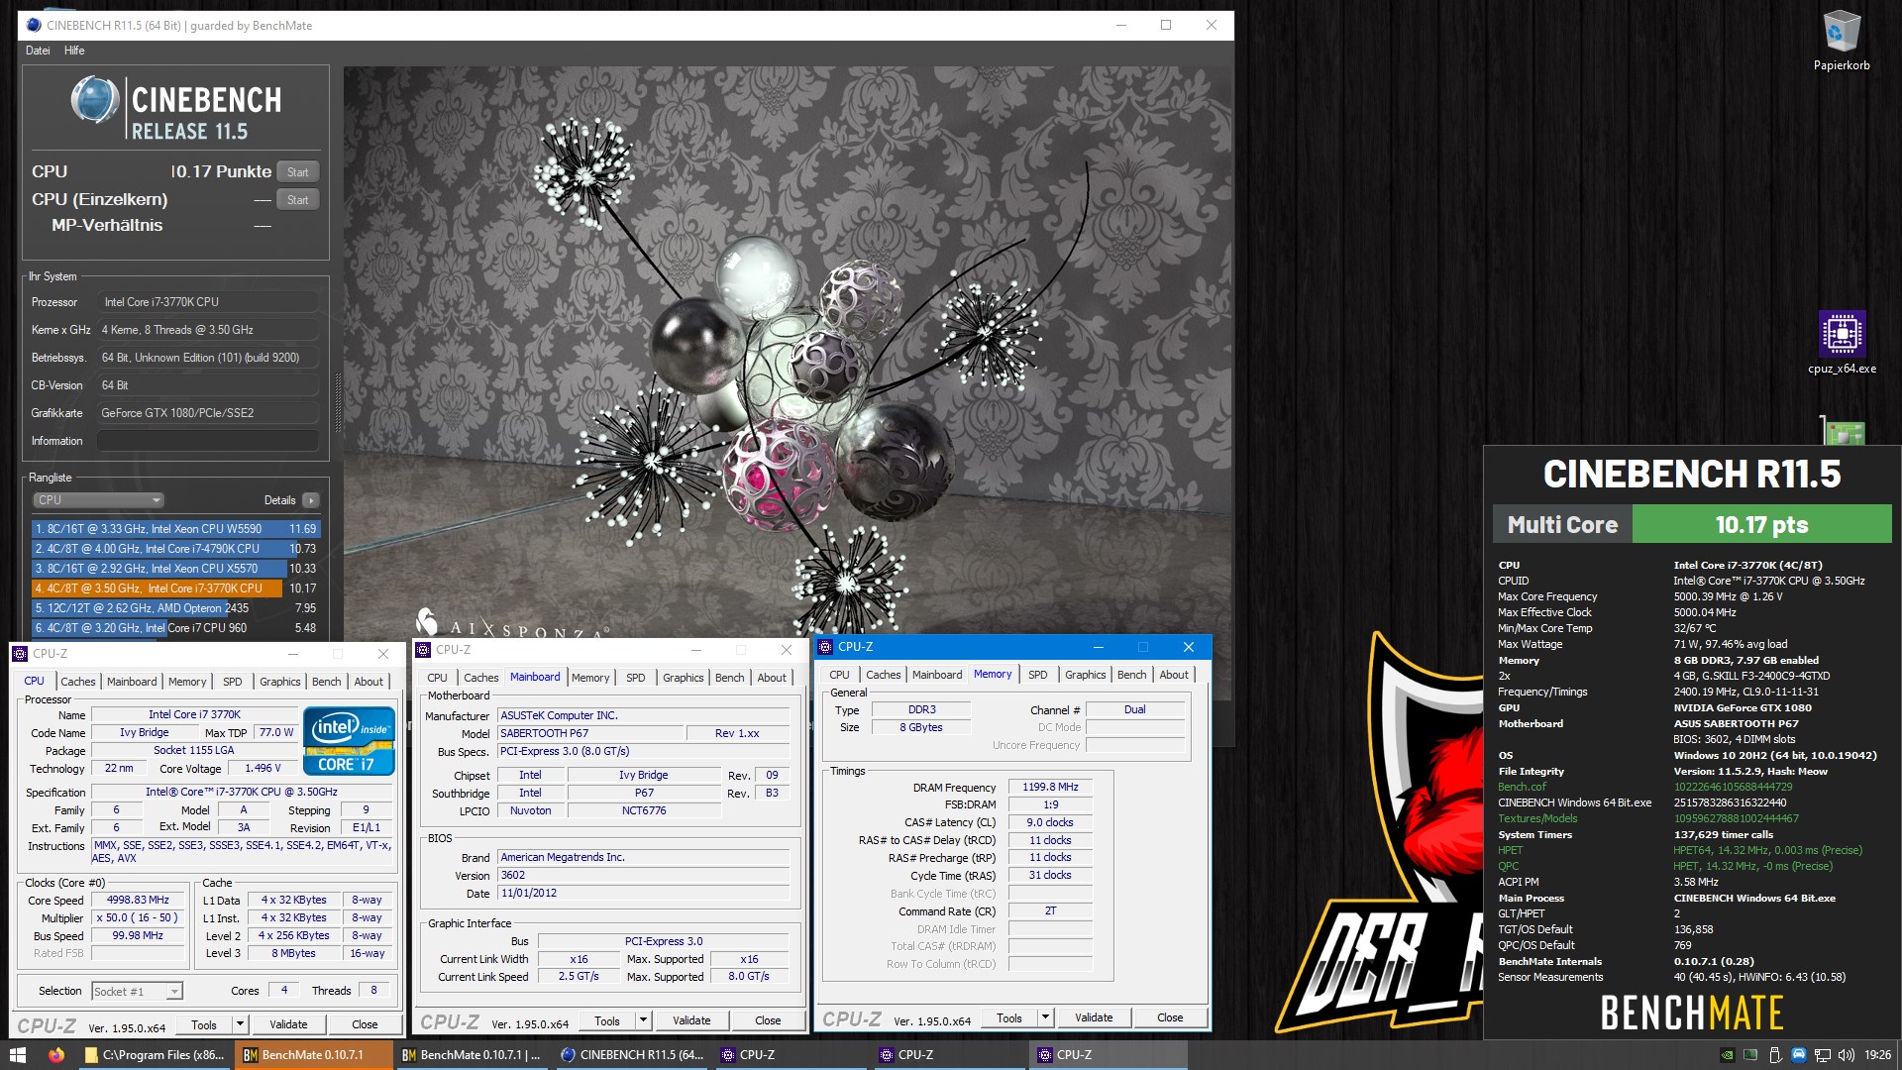Open the Hilfe menu in Cinebench
The width and height of the screenshot is (1902, 1070).
coord(74,51)
